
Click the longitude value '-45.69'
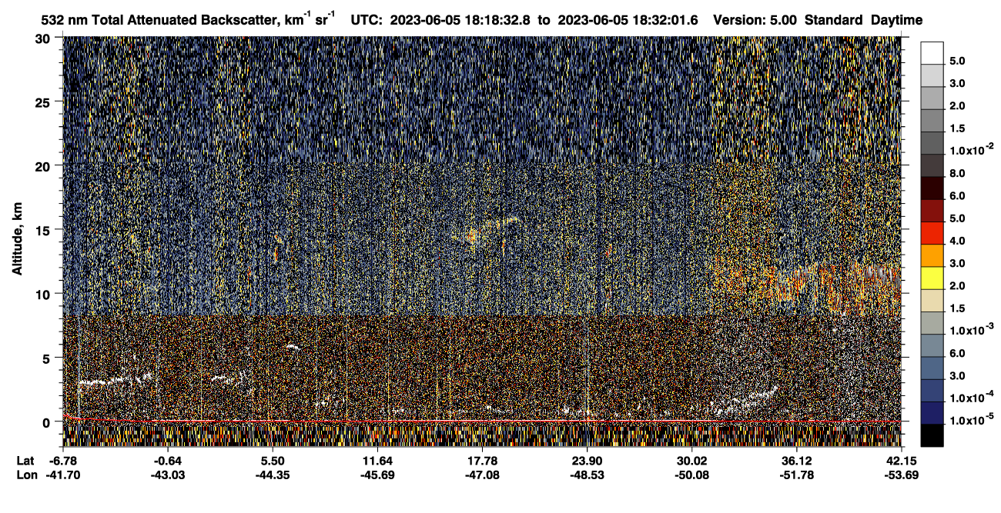click(377, 475)
